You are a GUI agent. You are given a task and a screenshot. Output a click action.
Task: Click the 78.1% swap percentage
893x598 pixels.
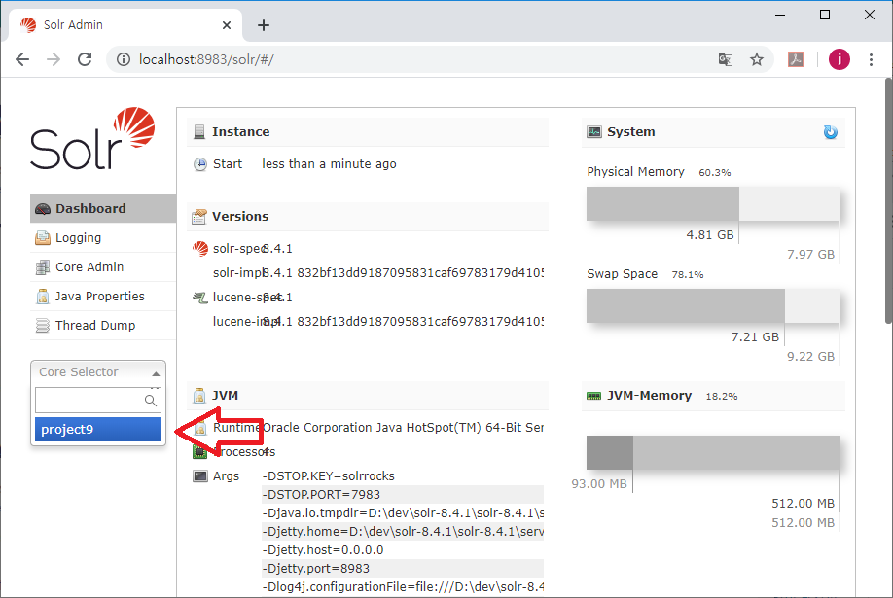[688, 274]
